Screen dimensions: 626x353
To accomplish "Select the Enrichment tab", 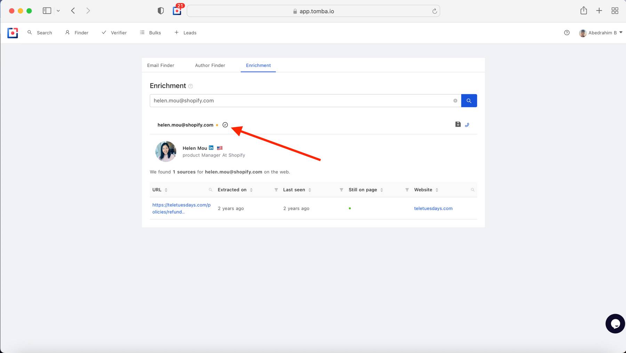I will 258,65.
